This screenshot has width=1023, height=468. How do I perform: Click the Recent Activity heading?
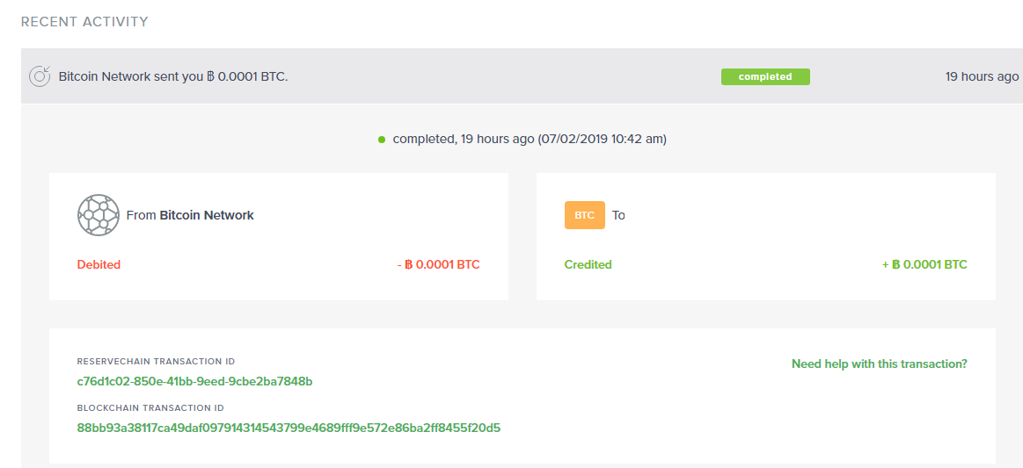(84, 22)
